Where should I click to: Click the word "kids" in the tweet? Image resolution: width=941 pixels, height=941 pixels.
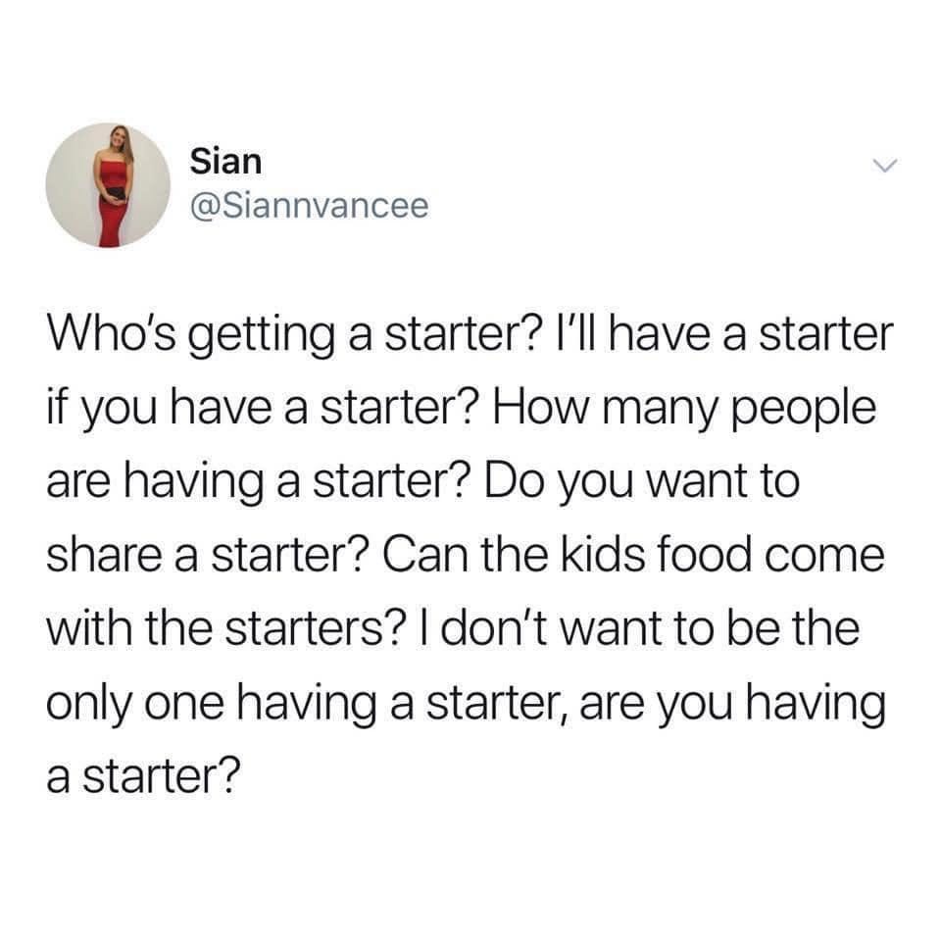click(603, 554)
